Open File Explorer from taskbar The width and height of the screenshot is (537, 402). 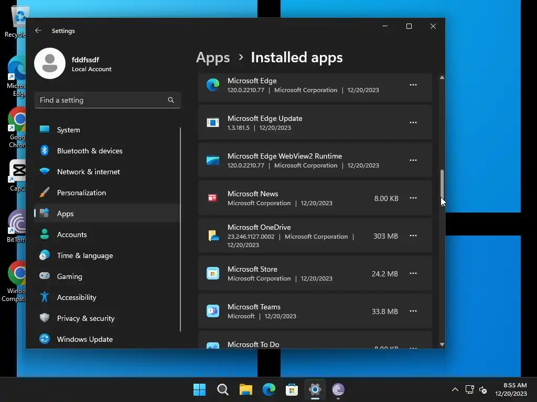pyautogui.click(x=245, y=389)
